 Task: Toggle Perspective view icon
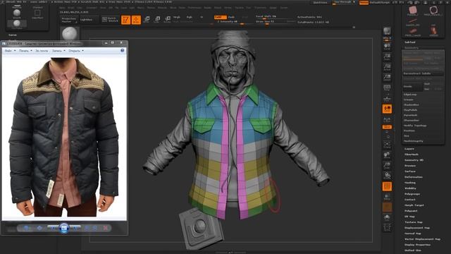(x=387, y=87)
